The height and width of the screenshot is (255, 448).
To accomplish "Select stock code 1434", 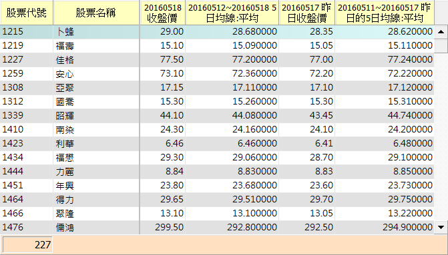I will pos(13,157).
